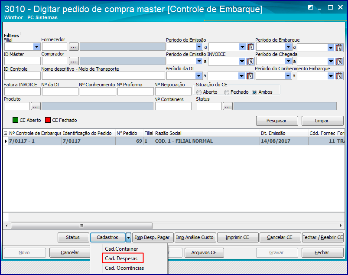Click the horizontal scrollbar thumb of grid

81,226
